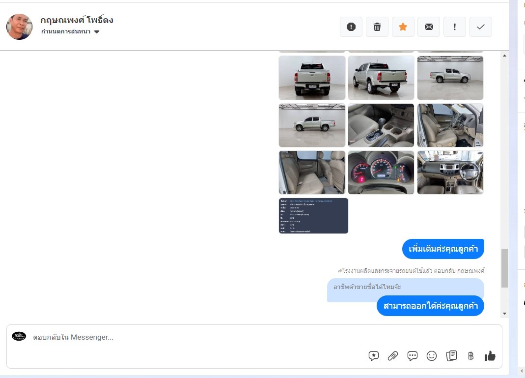Mark conversation done with checkmark icon
The width and height of the screenshot is (525, 378).
tap(481, 27)
